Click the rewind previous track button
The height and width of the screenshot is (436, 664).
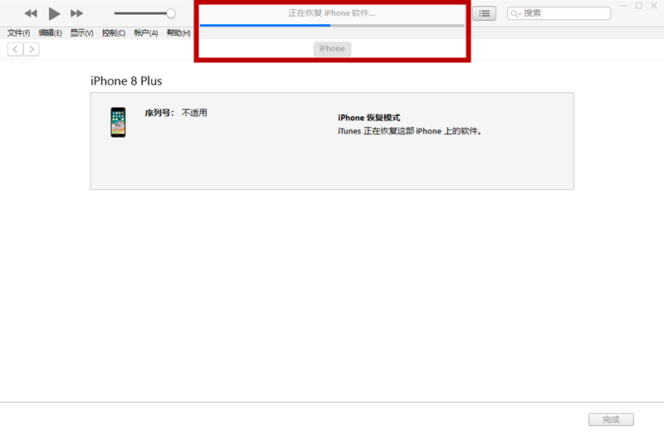point(31,13)
